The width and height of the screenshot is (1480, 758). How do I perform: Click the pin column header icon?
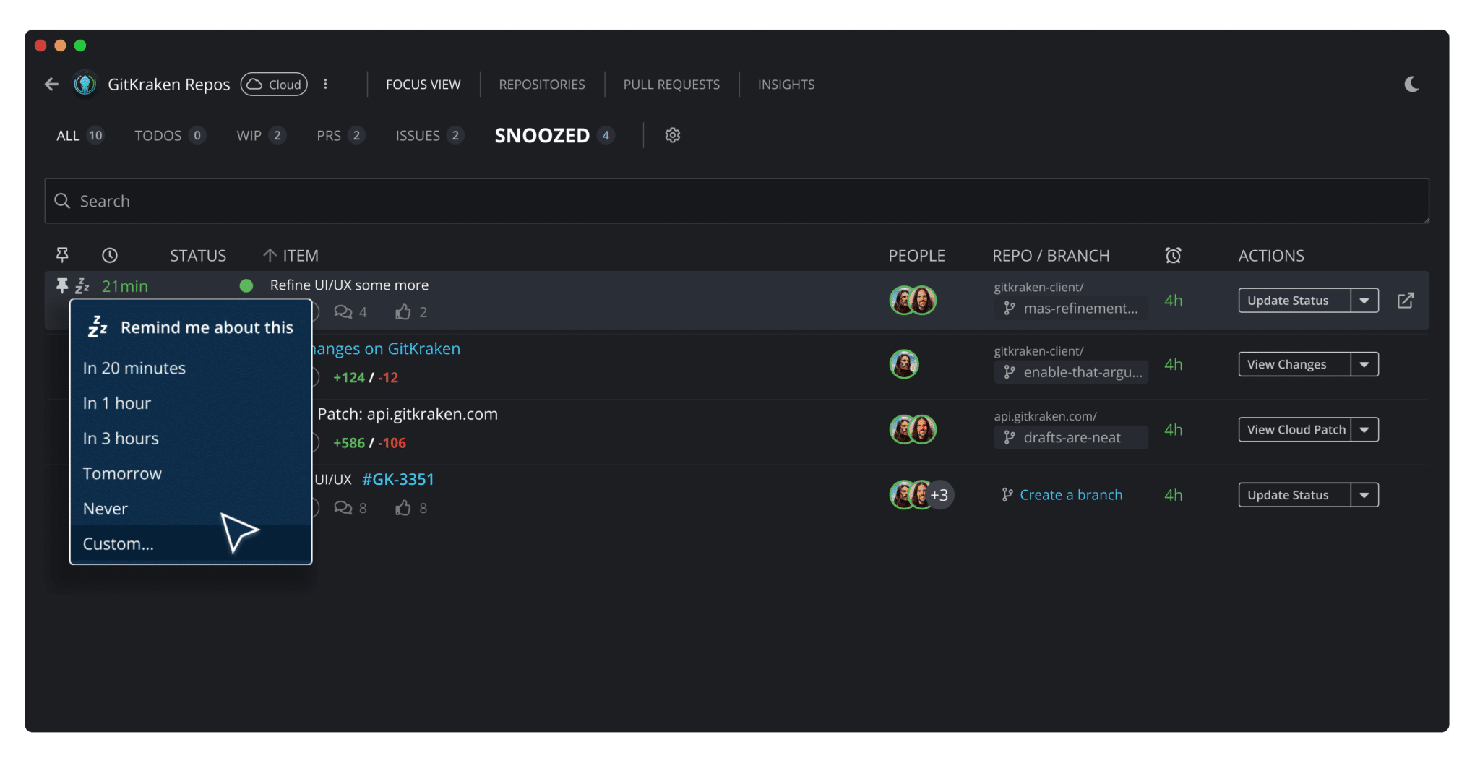(x=62, y=255)
